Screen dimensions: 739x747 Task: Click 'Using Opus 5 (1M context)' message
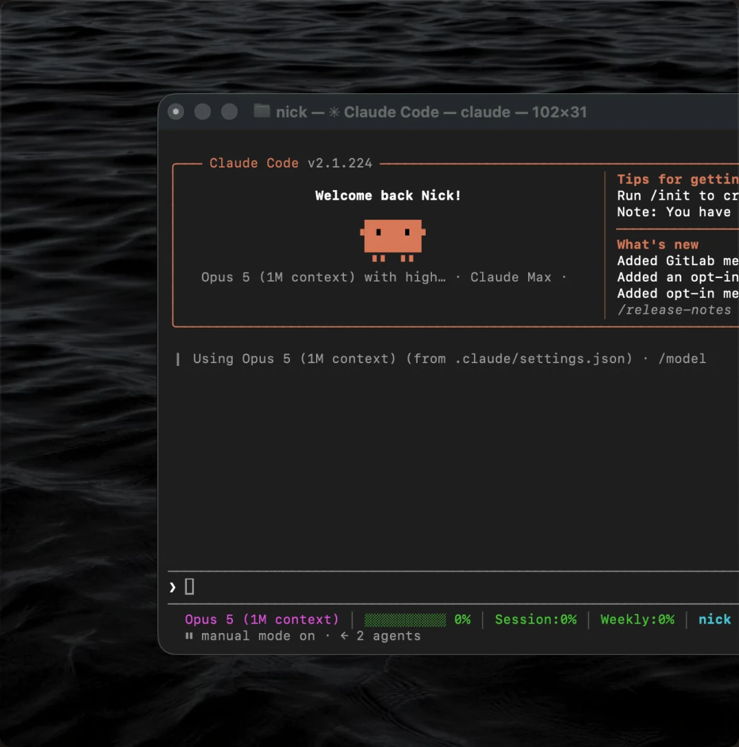[x=295, y=358]
